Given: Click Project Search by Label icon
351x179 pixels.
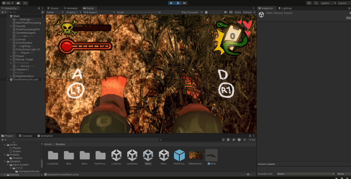Looking at the screenshot, I should tap(234, 140).
